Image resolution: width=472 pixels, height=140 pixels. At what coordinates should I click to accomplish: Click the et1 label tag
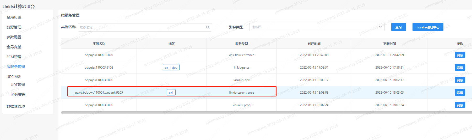click(x=171, y=93)
